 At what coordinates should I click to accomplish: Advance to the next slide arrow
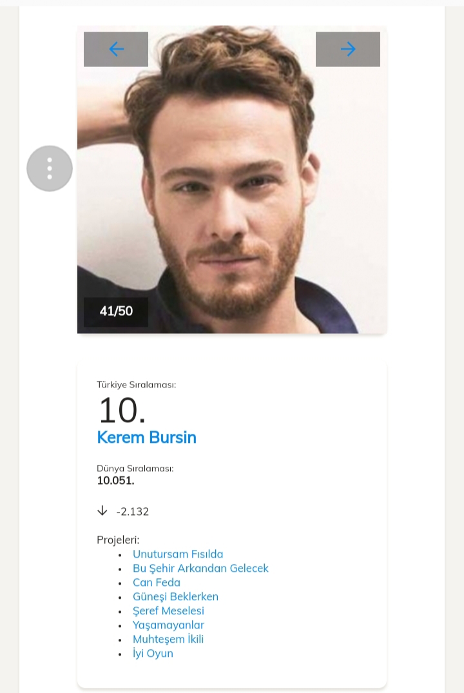(348, 49)
